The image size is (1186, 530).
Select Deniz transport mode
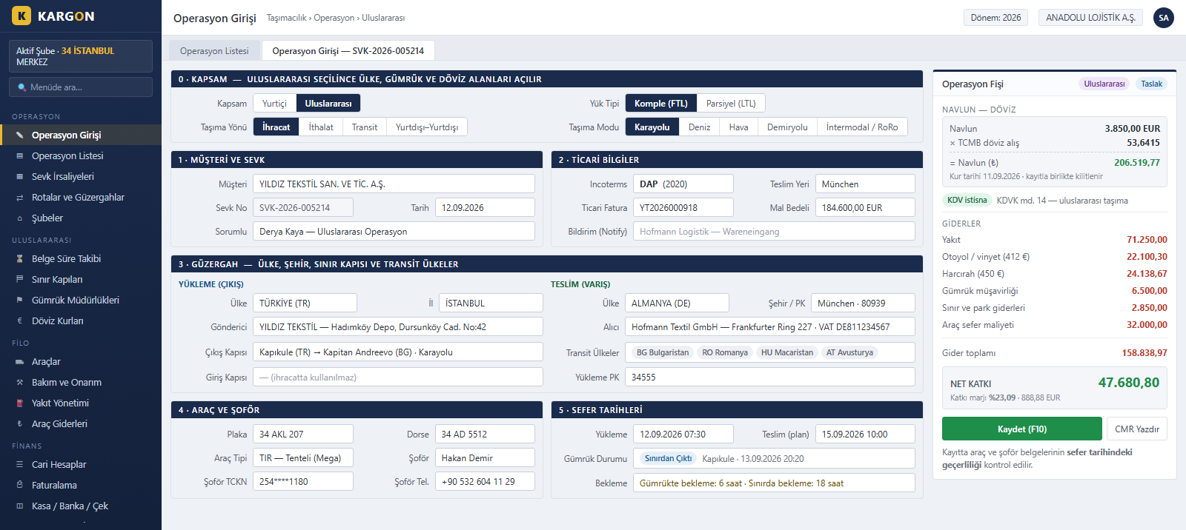coord(700,127)
